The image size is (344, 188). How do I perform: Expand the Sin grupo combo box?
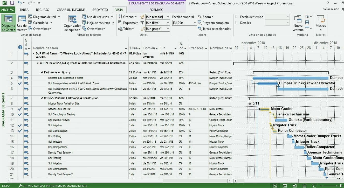168,29
